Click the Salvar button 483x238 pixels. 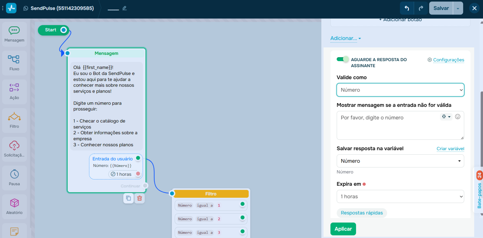click(441, 8)
